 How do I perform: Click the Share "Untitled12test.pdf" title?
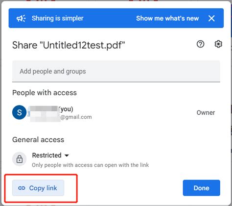(69, 45)
